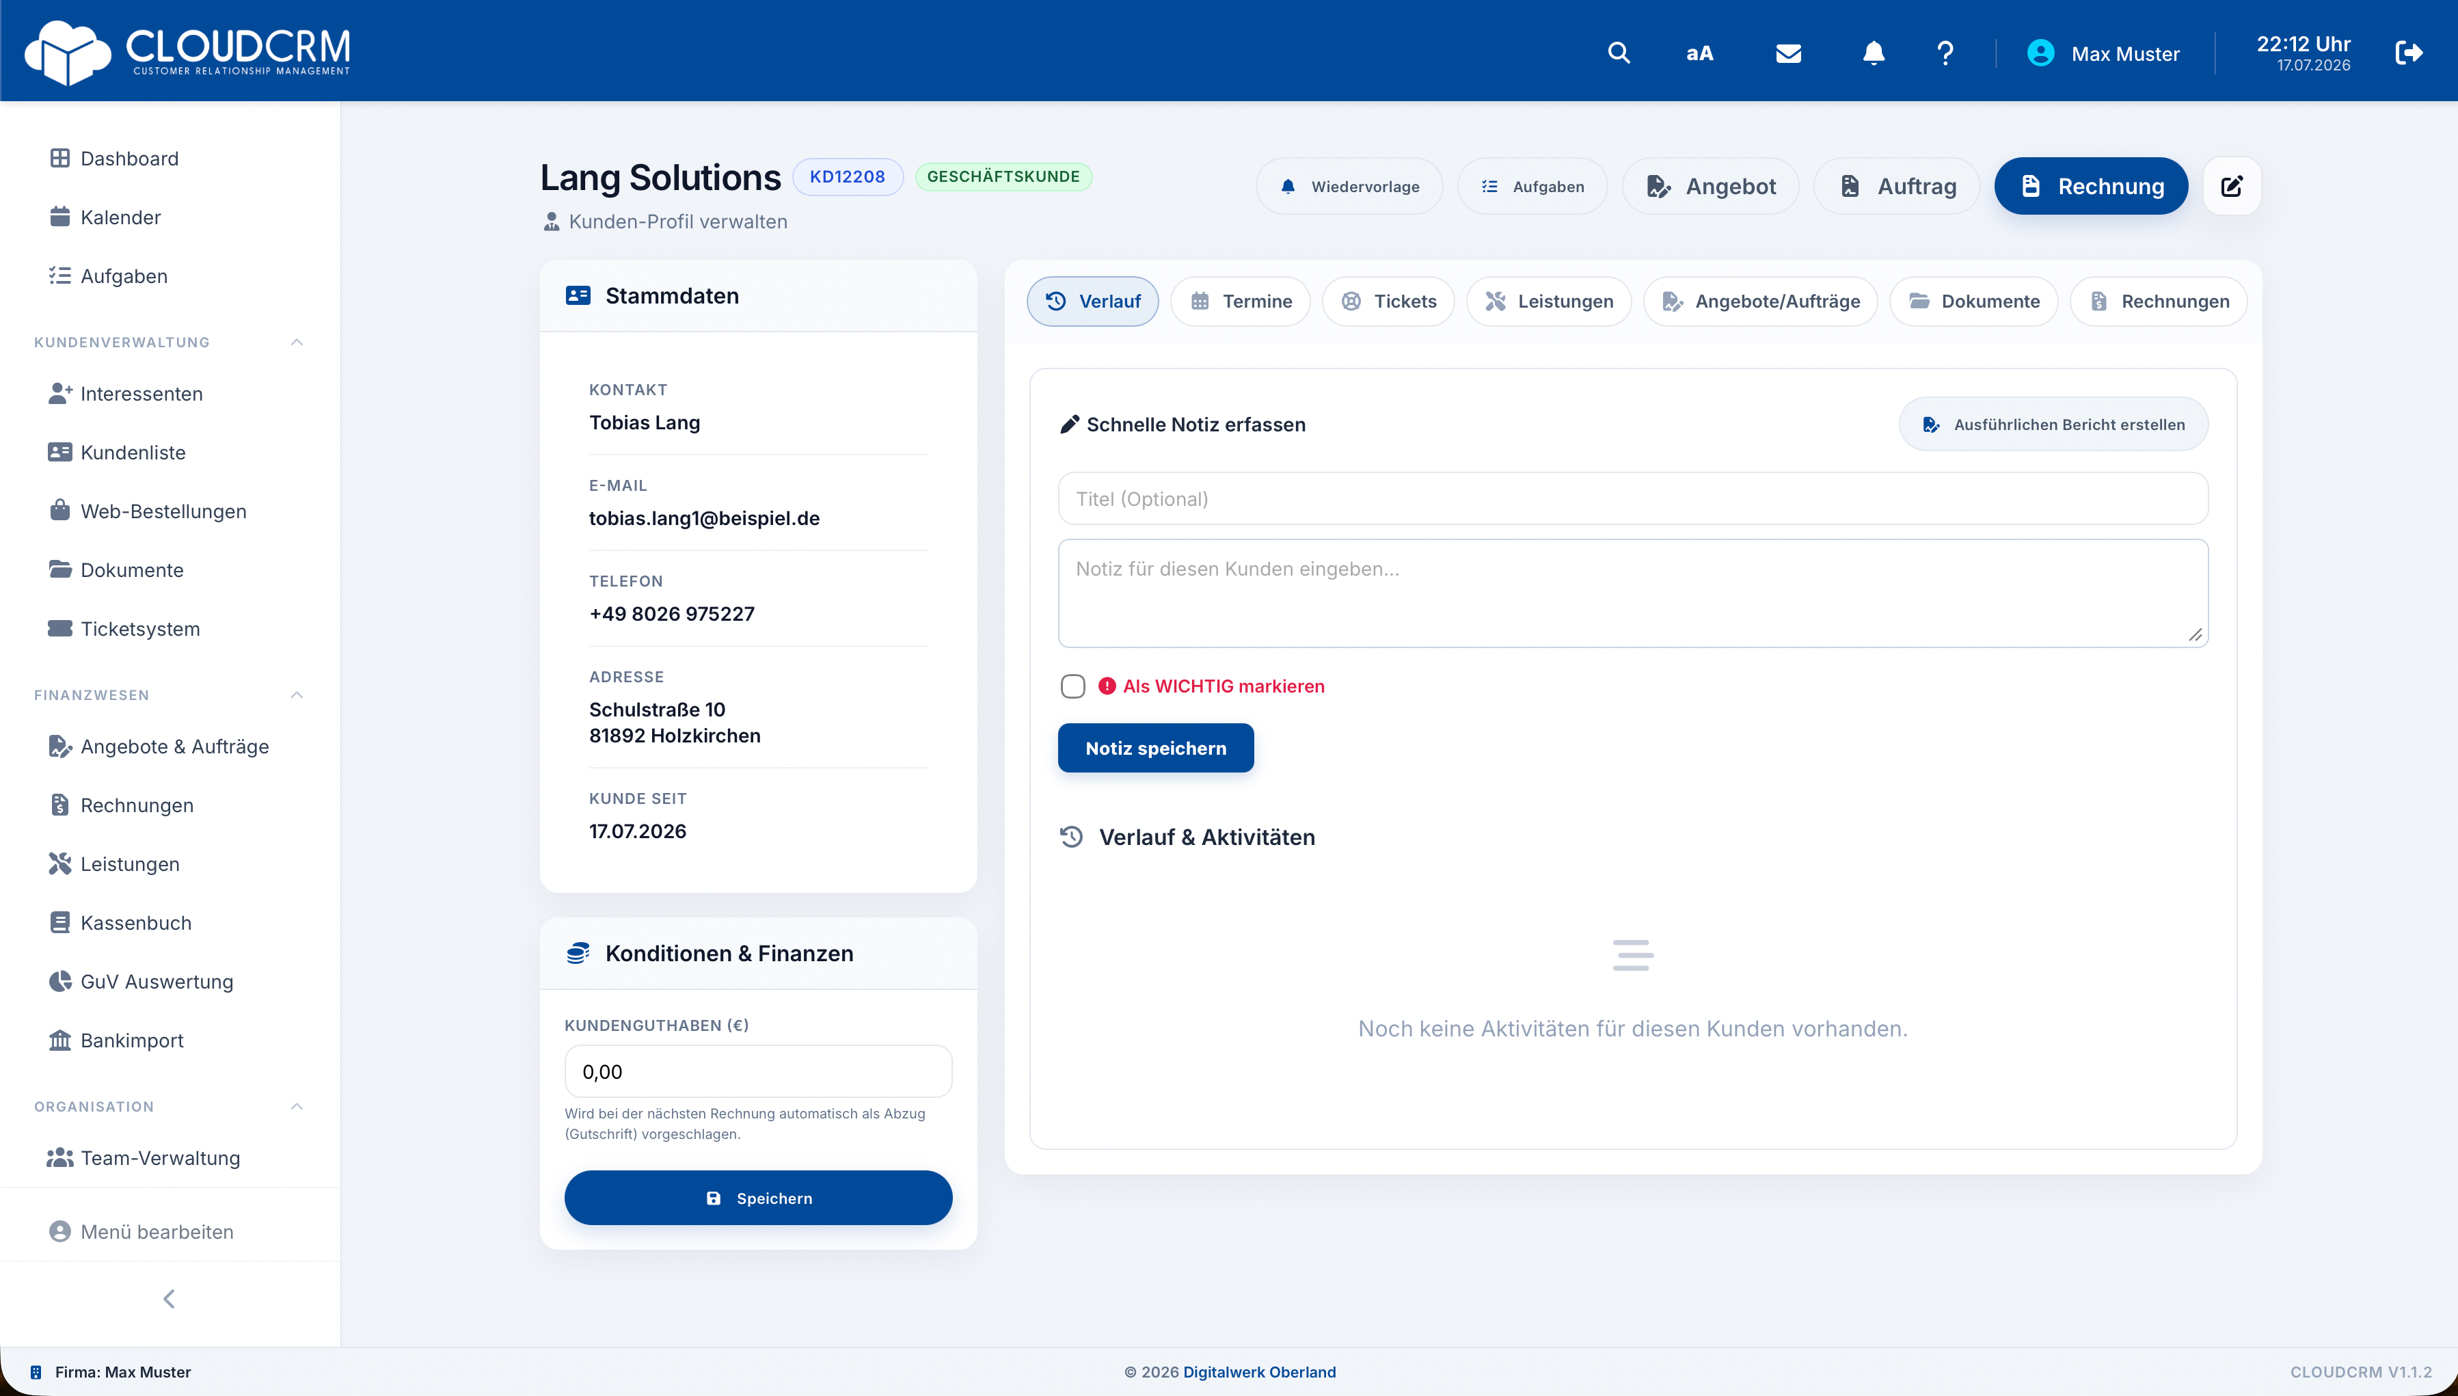Click the CloudCRM logo
The height and width of the screenshot is (1396, 2458).
[188, 52]
